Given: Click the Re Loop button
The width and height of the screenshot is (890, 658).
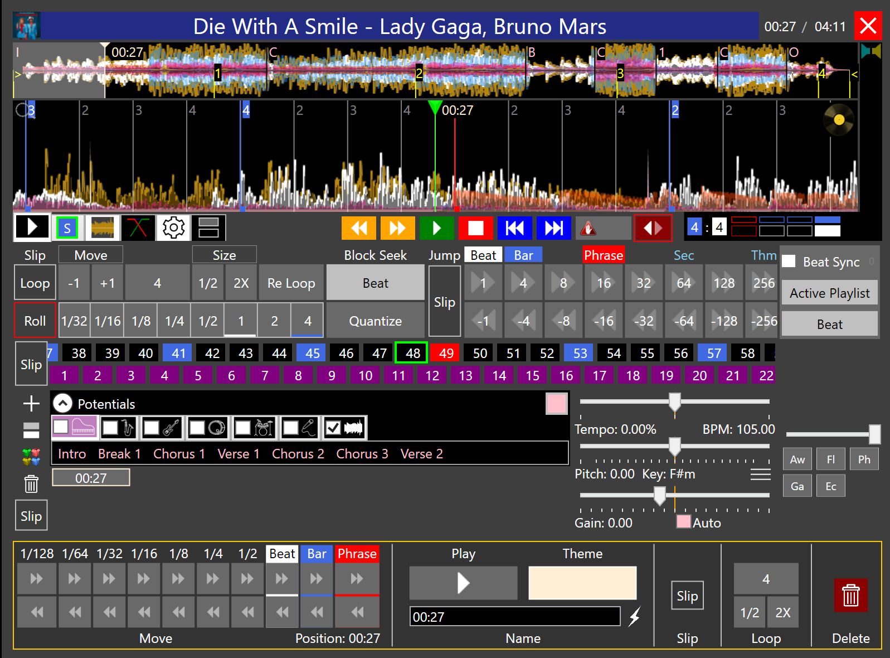Looking at the screenshot, I should [291, 283].
